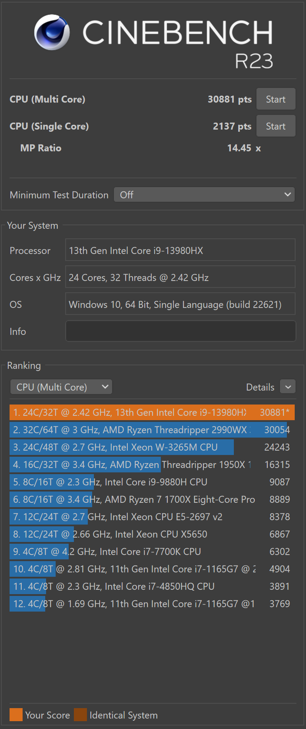Click the Info input field

click(x=180, y=331)
